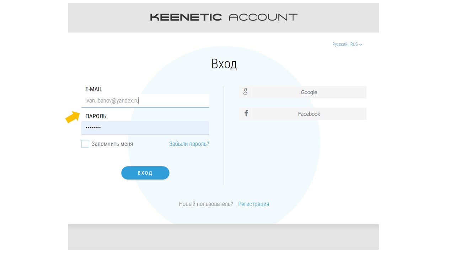Sign in using the Facebook button text

[309, 114]
